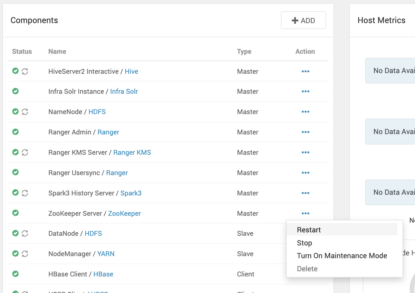The width and height of the screenshot is (415, 293).
Task: Click the ADD components button
Action: tap(303, 20)
